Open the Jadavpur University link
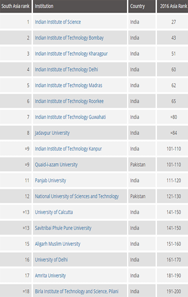 coord(52,133)
